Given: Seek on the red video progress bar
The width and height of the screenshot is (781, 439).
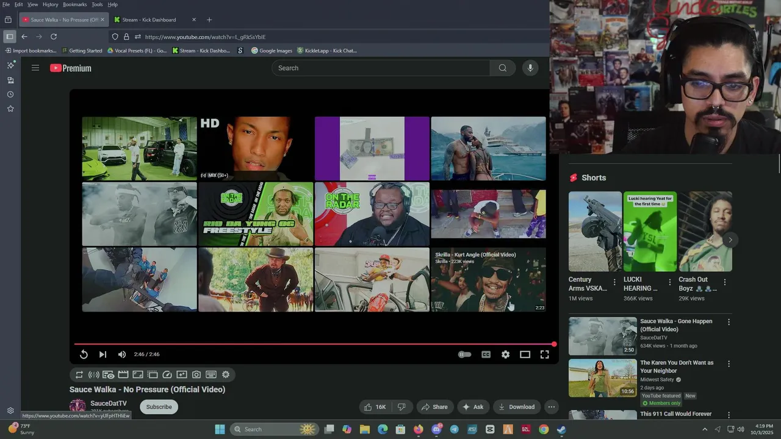Looking at the screenshot, I should pos(314,344).
